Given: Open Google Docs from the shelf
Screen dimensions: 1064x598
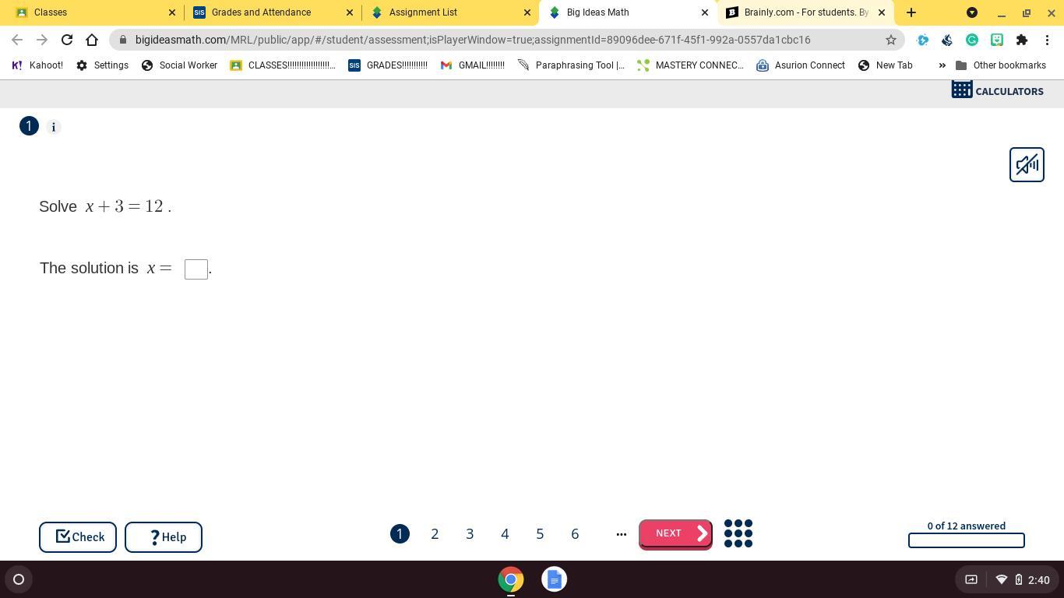Looking at the screenshot, I should point(555,579).
